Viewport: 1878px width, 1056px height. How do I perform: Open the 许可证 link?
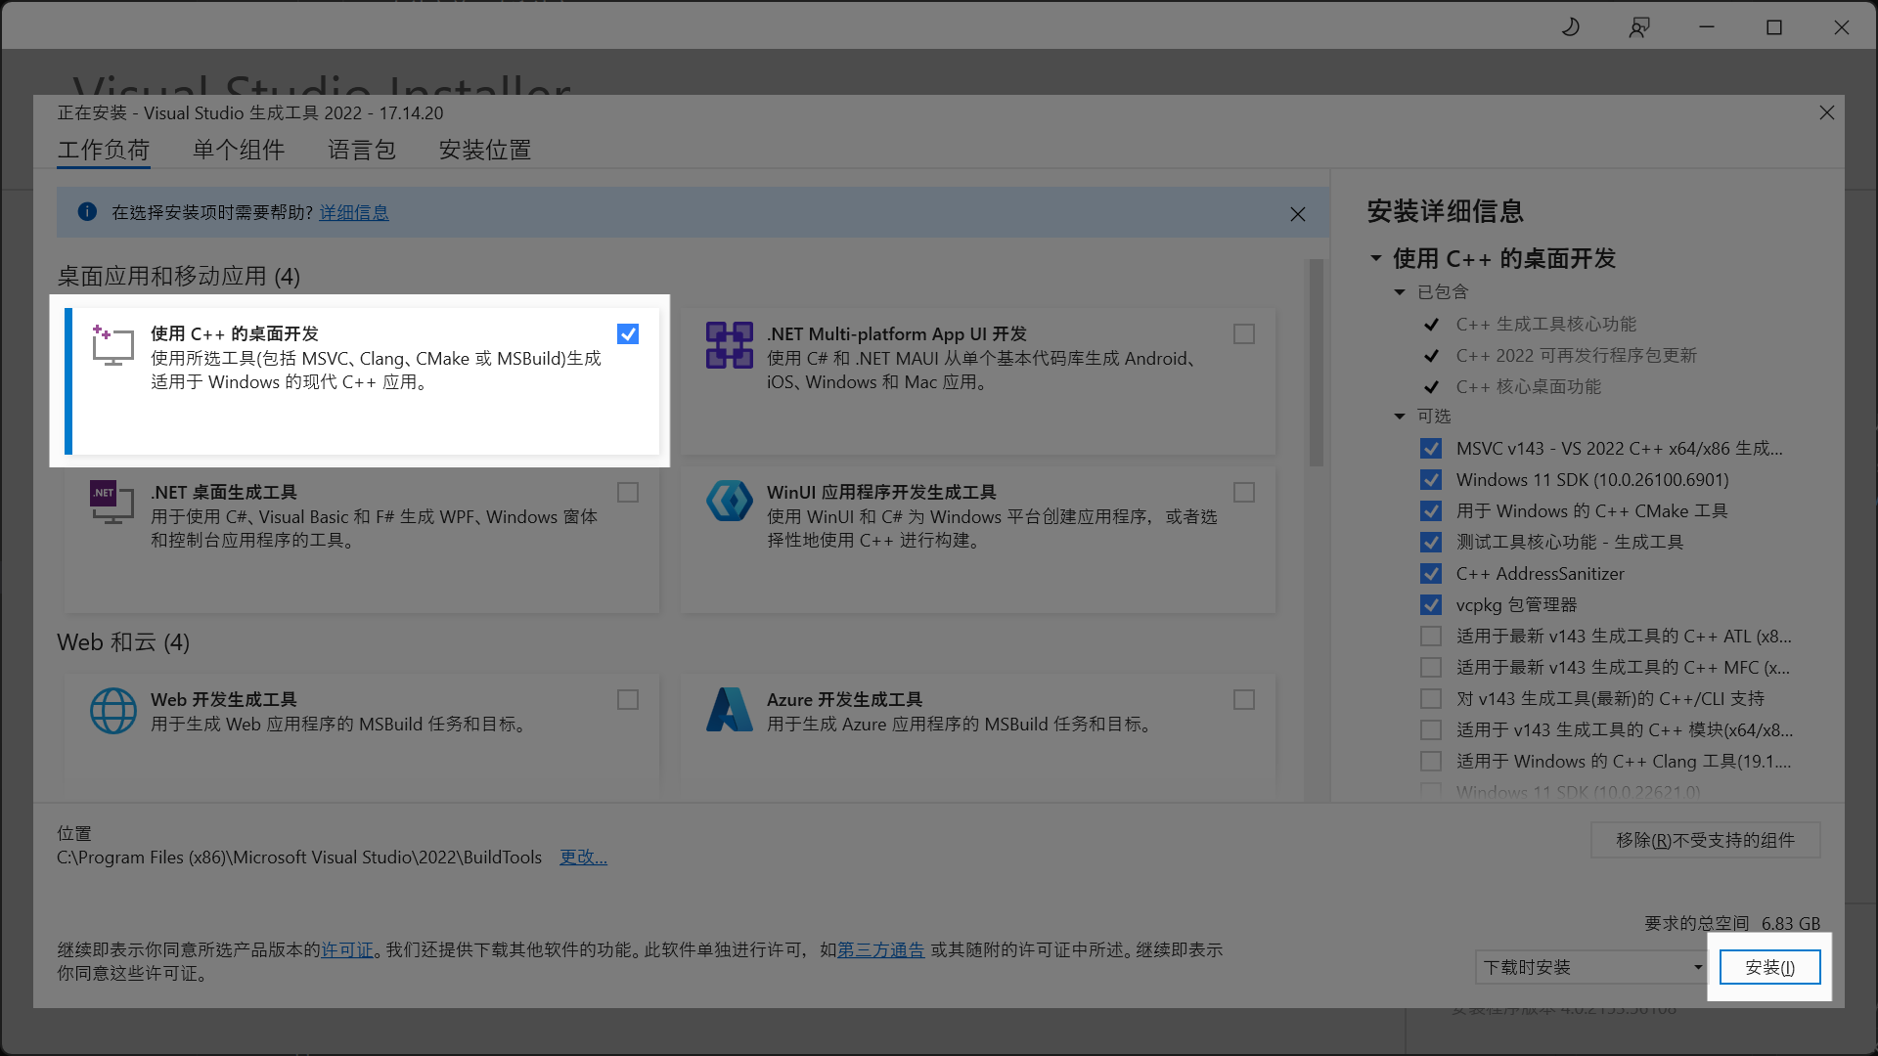point(347,950)
